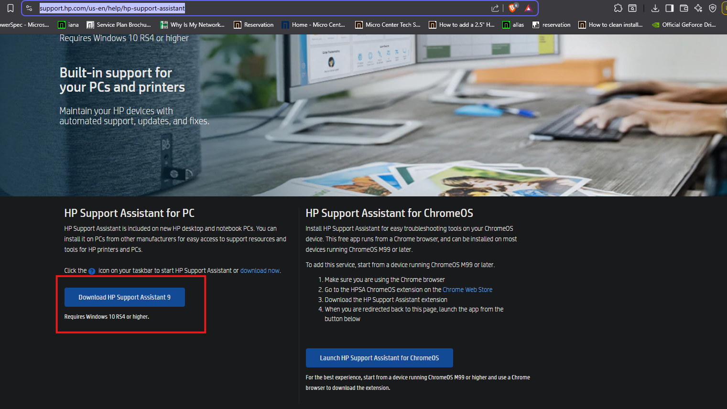Open Brave Rewards triangle icon
The image size is (727, 409).
(x=528, y=8)
